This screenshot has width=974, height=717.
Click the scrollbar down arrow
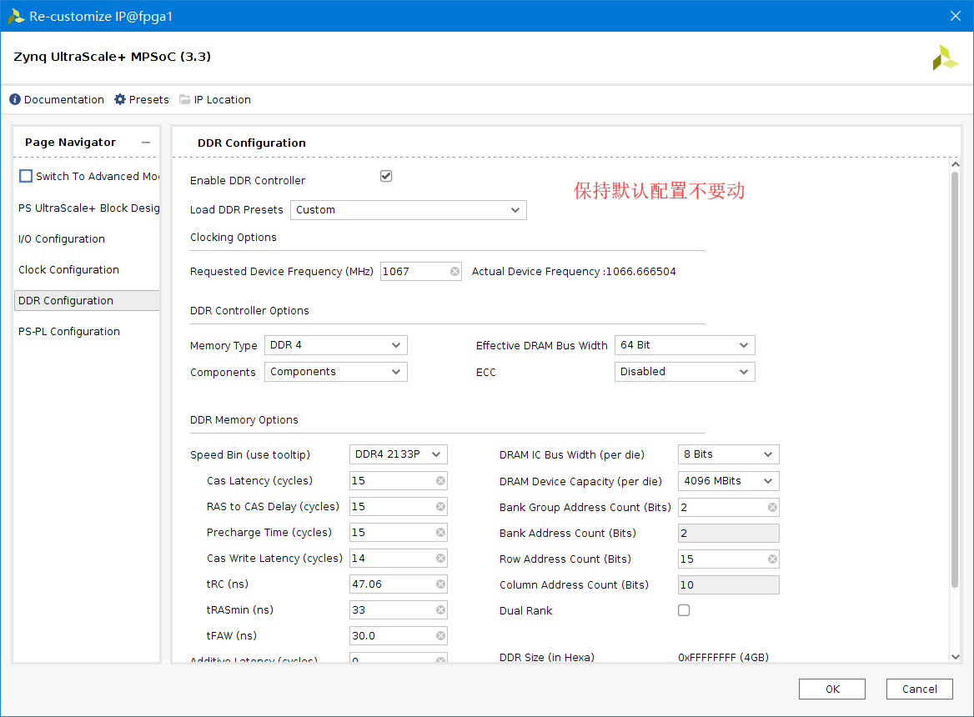(956, 657)
